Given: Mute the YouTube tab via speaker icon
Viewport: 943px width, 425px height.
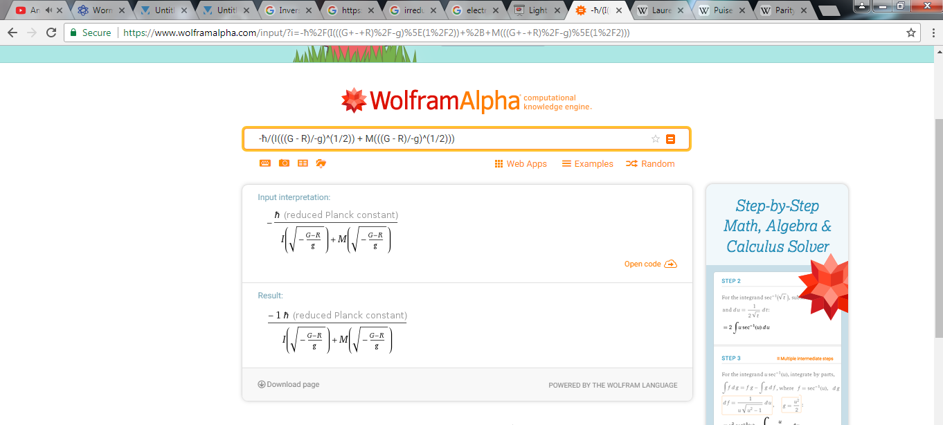Looking at the screenshot, I should pos(49,10).
